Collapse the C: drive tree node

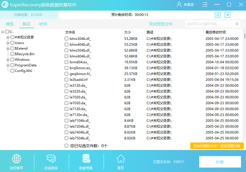(3, 32)
